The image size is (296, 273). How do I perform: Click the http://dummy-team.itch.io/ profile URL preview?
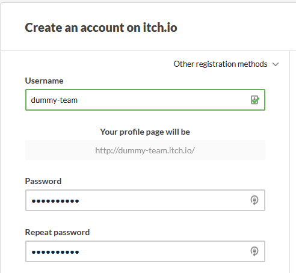(145, 150)
